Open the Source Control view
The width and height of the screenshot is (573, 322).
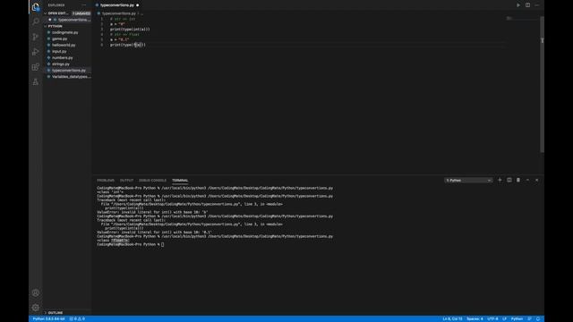point(36,37)
